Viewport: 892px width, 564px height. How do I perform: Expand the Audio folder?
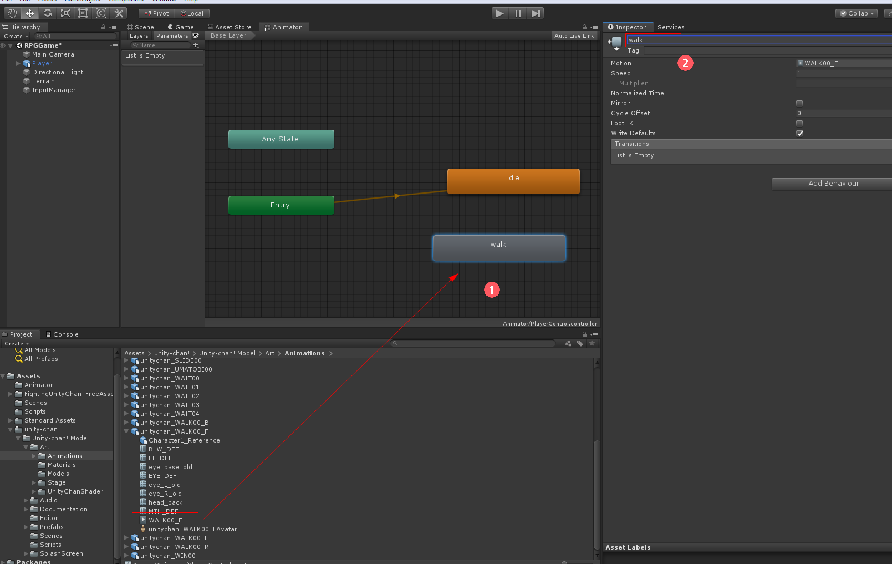(26, 500)
